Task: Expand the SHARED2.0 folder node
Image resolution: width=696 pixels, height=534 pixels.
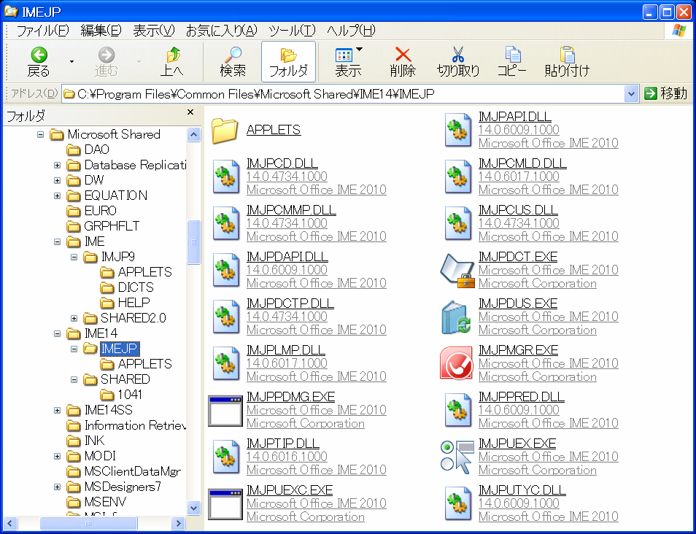Action: click(74, 318)
